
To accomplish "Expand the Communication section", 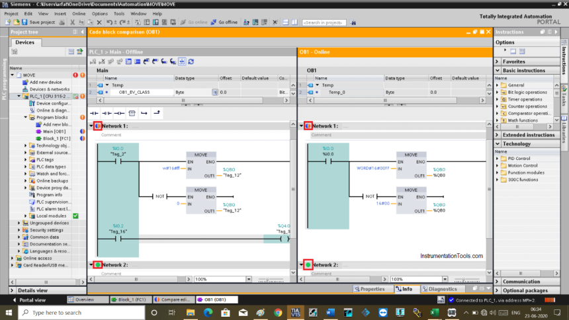I will [x=498, y=282].
